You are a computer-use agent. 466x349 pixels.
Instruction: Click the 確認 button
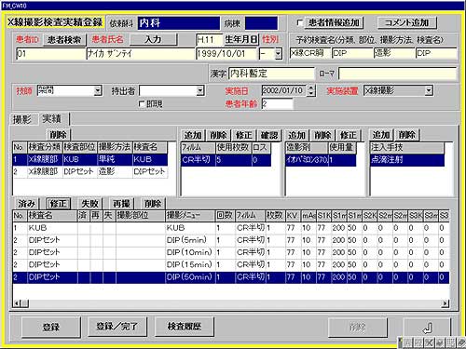(x=269, y=135)
